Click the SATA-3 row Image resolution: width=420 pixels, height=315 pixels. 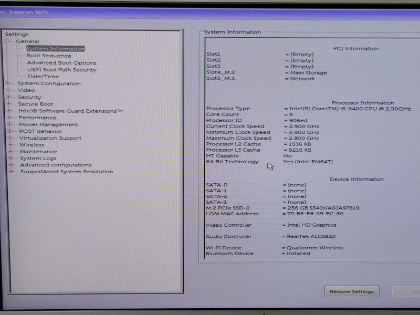click(x=256, y=202)
